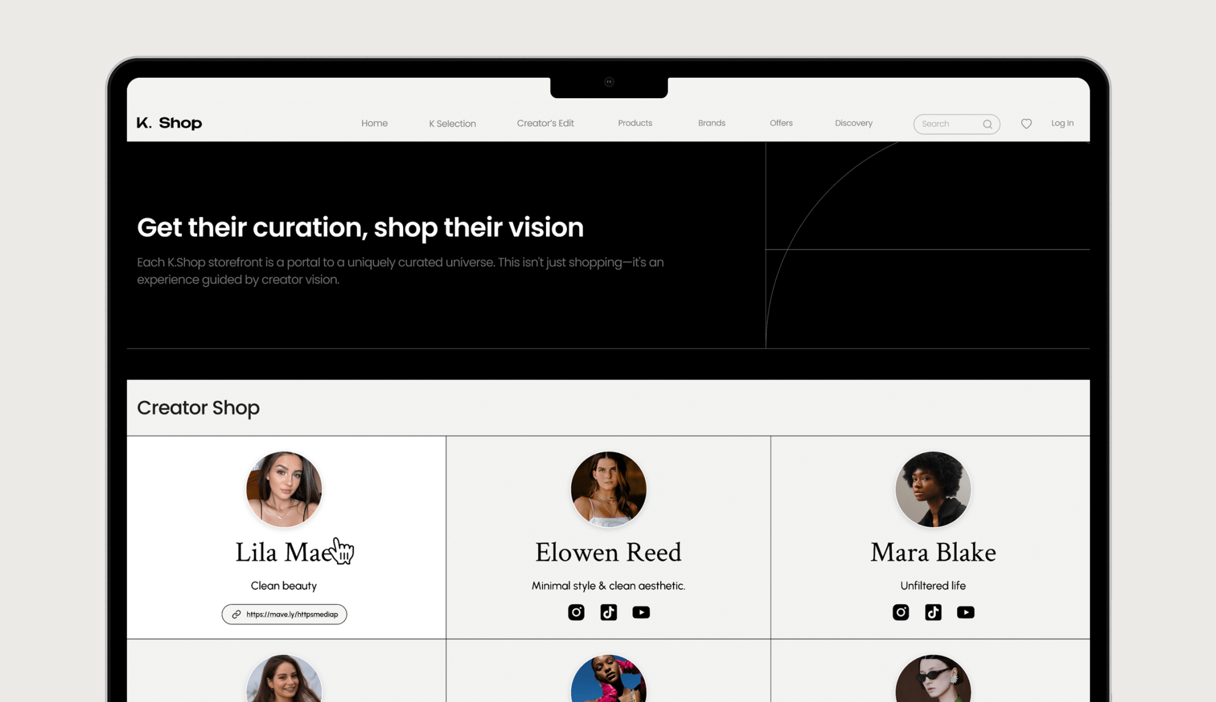Go to the Home menu item
Screen dimensions: 1216x702
pyautogui.click(x=375, y=123)
